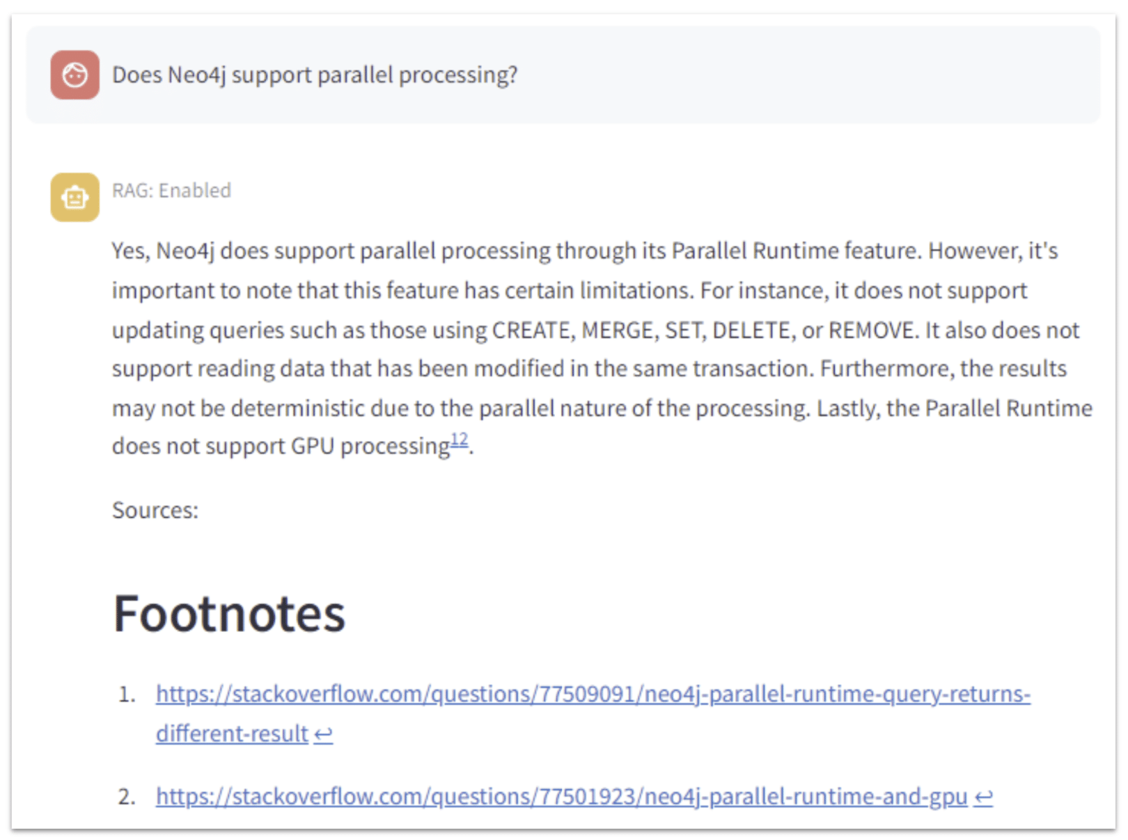Collapse the Footnotes section heading
This screenshot has width=1128, height=840.
(230, 613)
